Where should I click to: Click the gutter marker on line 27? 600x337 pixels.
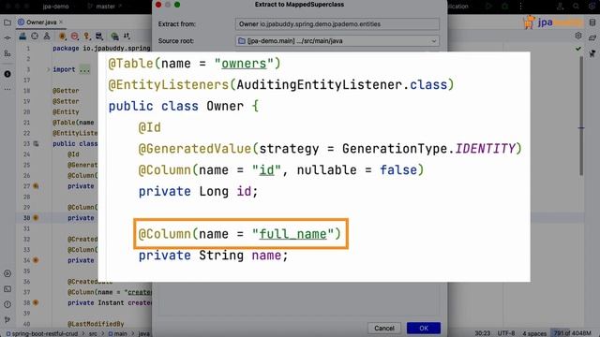tap(36, 186)
